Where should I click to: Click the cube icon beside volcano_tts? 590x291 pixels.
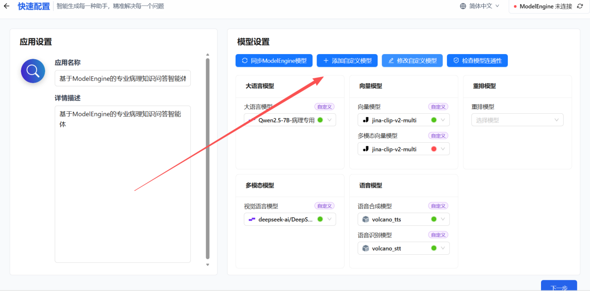(x=366, y=219)
